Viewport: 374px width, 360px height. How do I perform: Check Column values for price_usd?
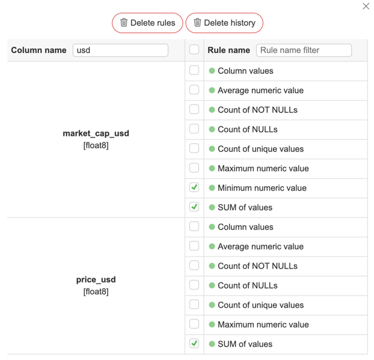point(194,227)
